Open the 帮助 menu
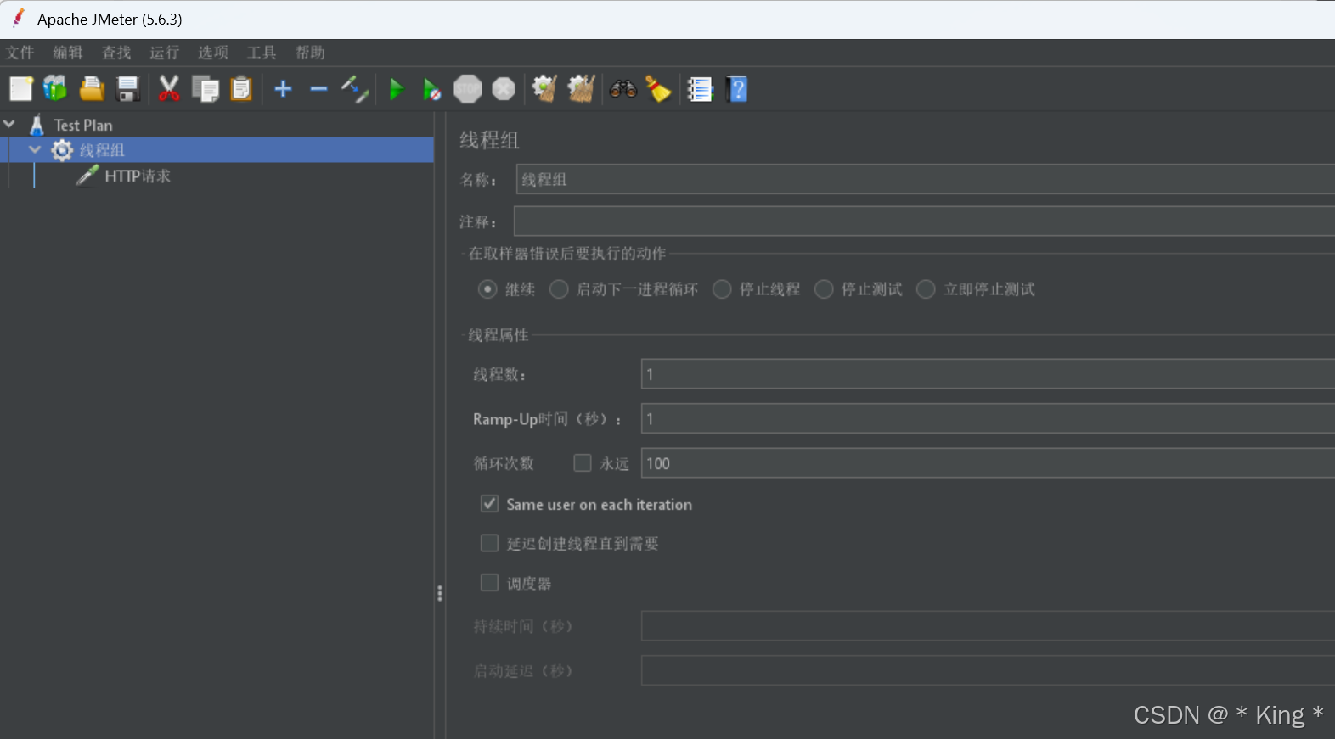 (310, 53)
